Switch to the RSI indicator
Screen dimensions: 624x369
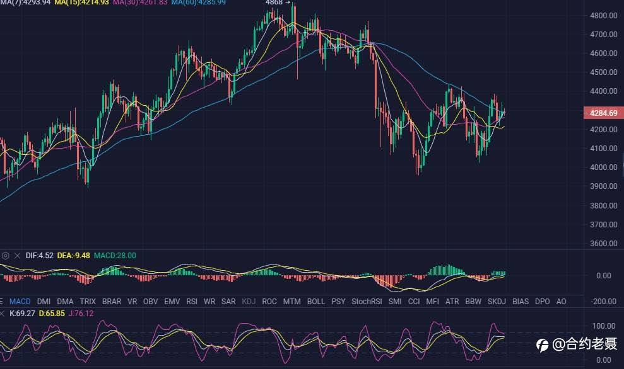192,302
